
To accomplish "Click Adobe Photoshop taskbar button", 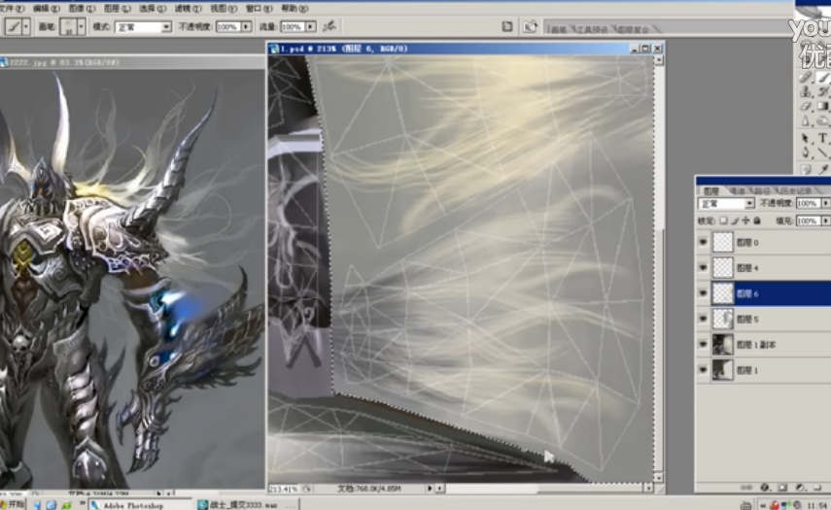I will [x=139, y=505].
